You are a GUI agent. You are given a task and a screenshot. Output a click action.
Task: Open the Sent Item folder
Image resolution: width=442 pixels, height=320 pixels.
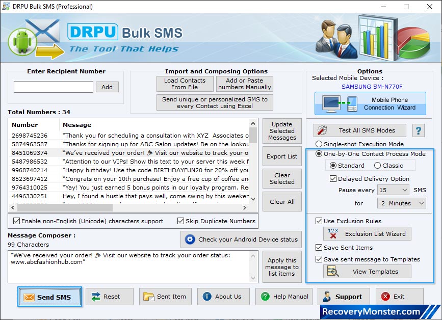pos(165,297)
